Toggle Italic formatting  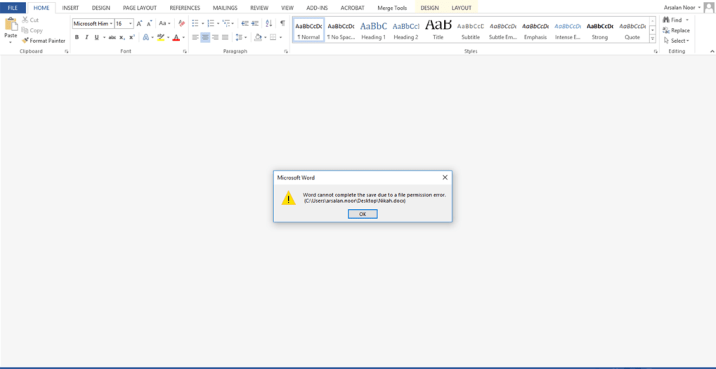86,37
